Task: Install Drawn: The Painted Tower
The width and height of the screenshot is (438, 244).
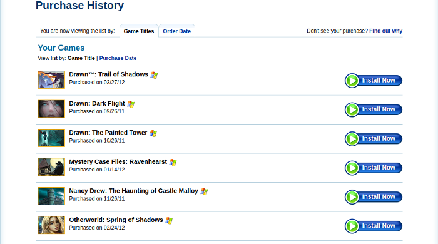Action: pos(374,139)
